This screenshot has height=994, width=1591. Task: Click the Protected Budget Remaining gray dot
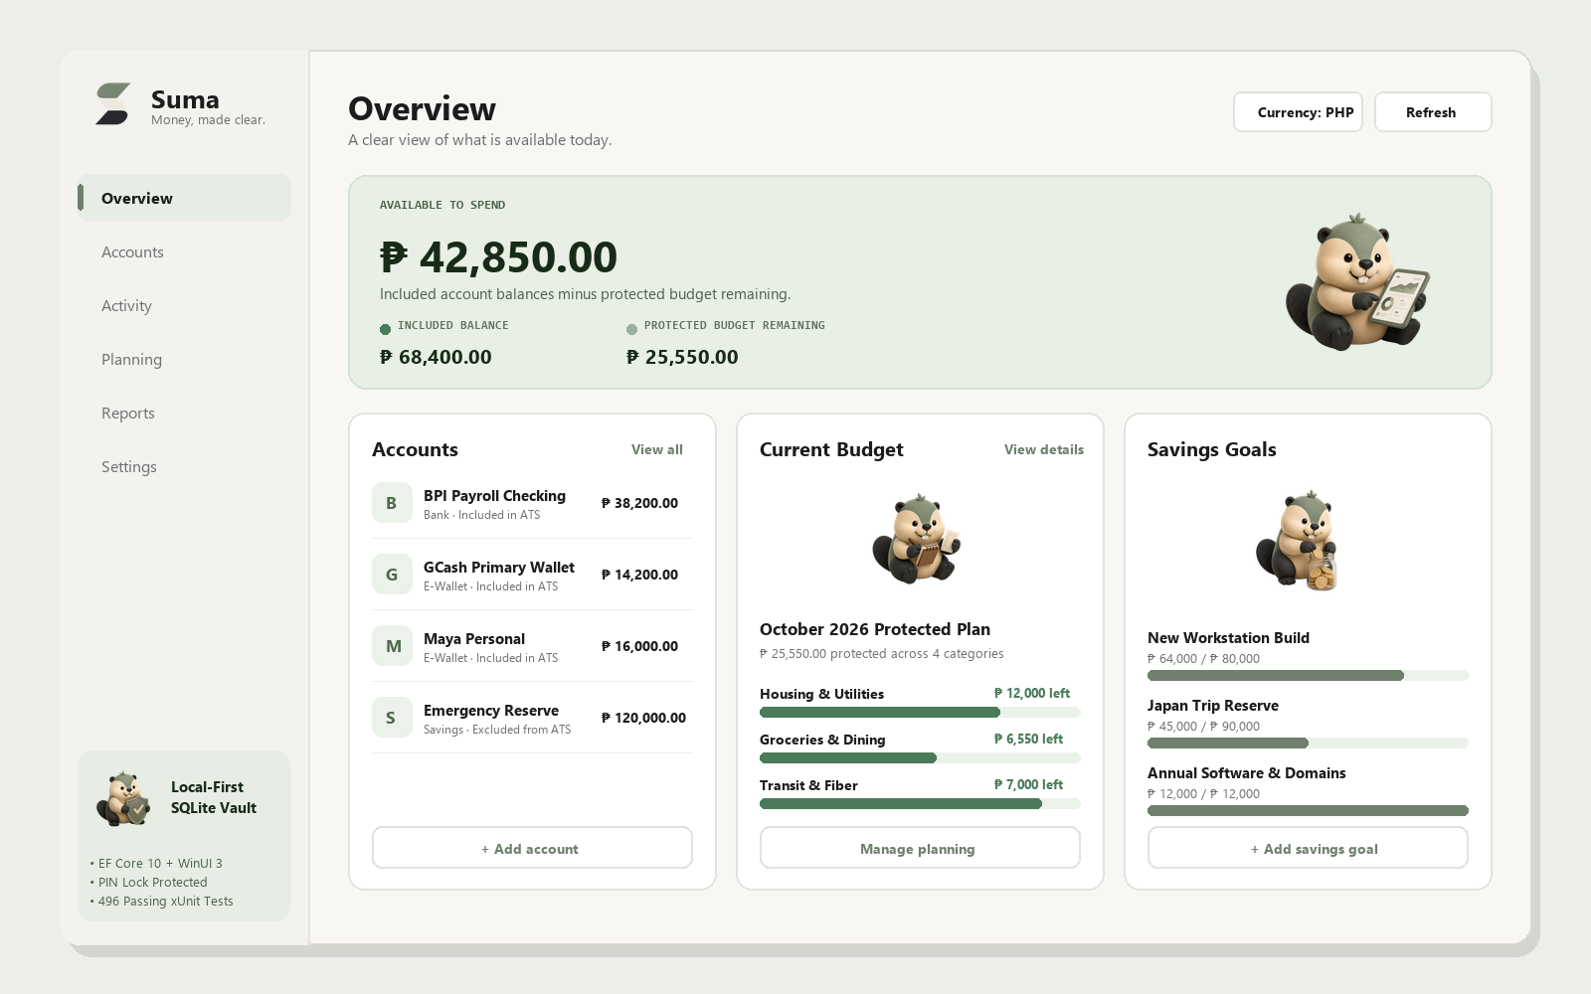631,329
